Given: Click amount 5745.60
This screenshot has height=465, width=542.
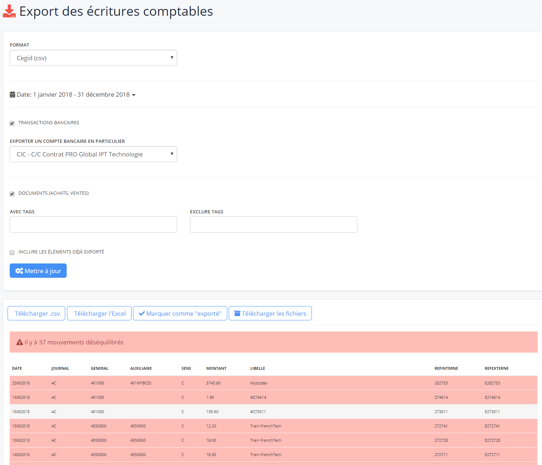Looking at the screenshot, I should point(213,383).
